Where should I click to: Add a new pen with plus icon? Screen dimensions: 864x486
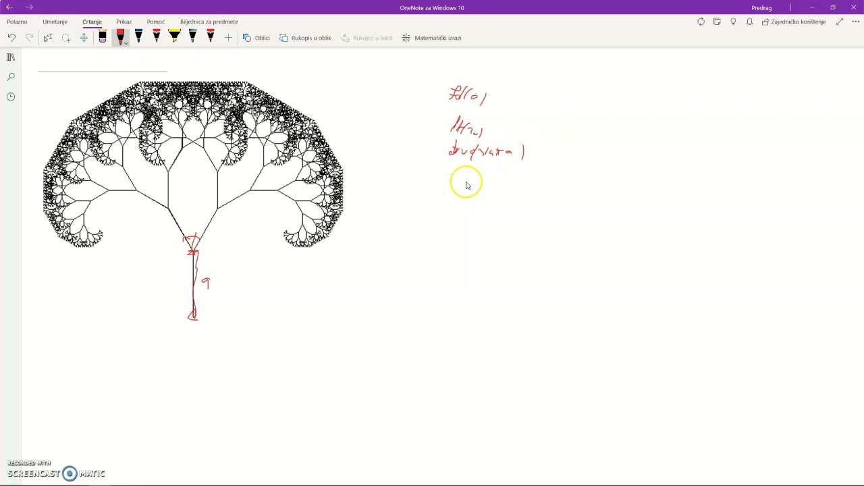pos(228,38)
